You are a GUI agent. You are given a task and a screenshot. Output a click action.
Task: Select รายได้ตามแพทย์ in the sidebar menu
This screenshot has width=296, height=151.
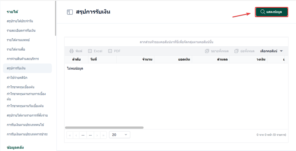pyautogui.click(x=18, y=40)
